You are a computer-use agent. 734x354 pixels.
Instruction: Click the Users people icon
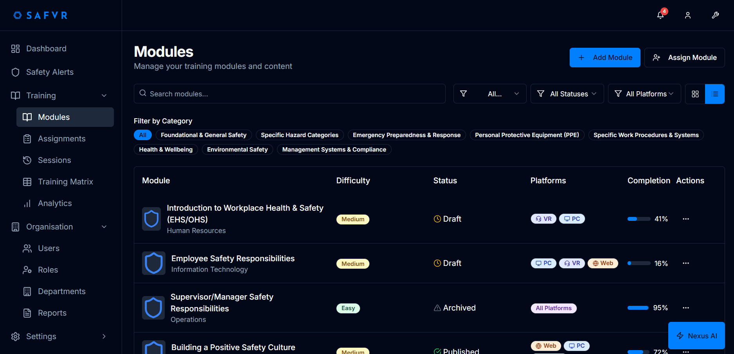coord(27,248)
